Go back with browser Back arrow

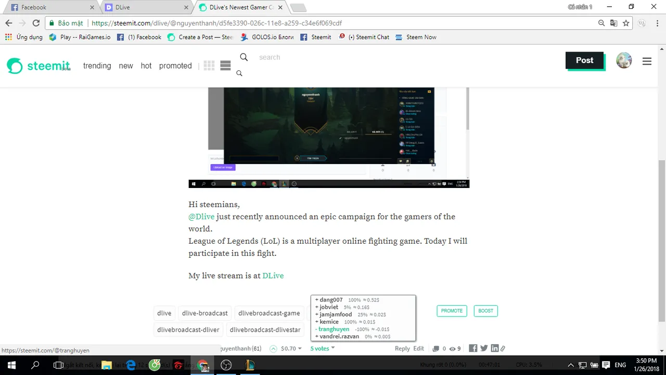click(9, 23)
